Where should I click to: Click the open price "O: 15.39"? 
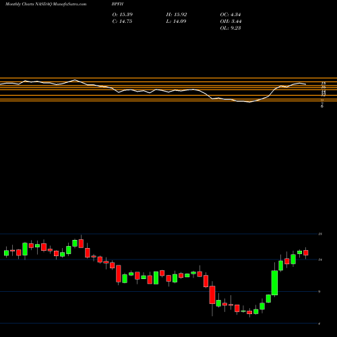tap(123, 15)
